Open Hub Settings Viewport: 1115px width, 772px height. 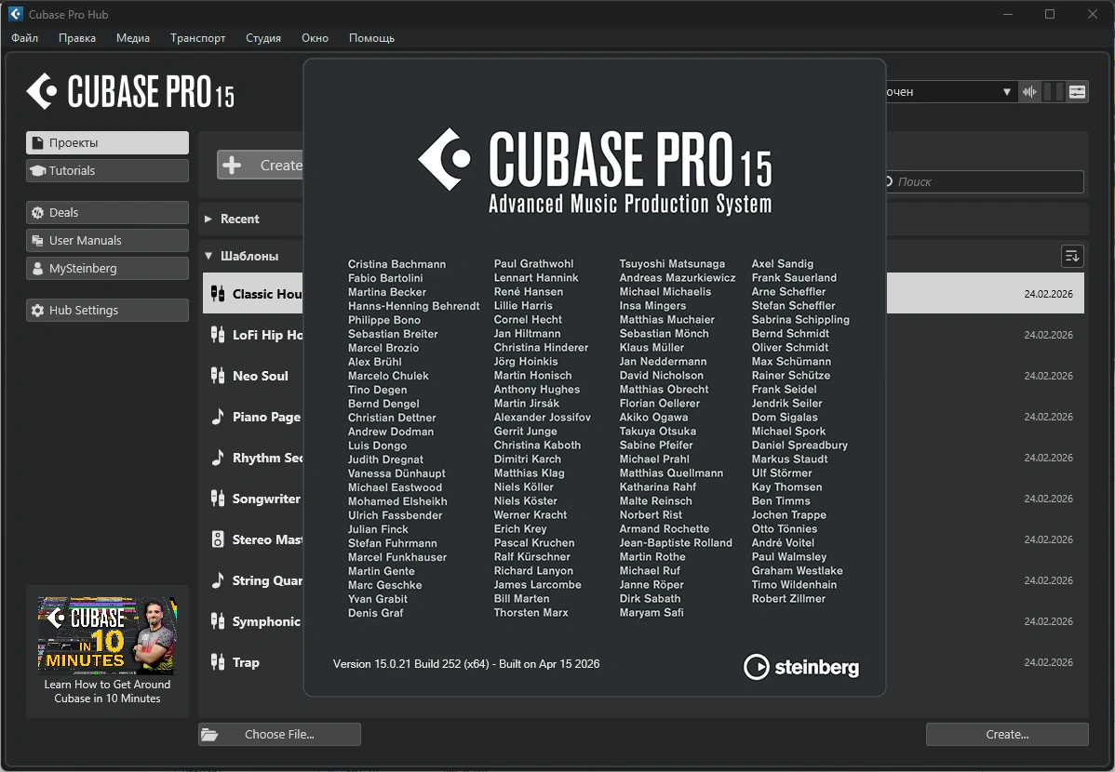click(107, 310)
